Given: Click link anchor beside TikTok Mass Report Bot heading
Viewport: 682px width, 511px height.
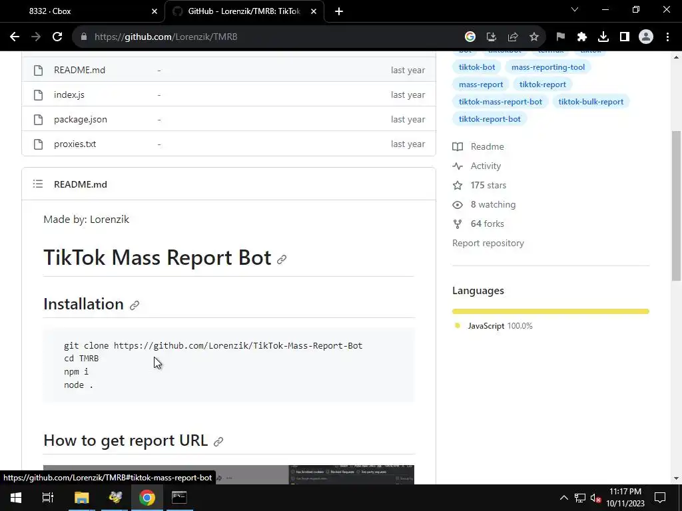Looking at the screenshot, I should point(282,259).
